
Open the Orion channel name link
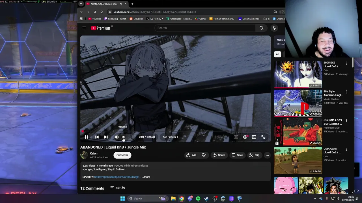click(94, 153)
